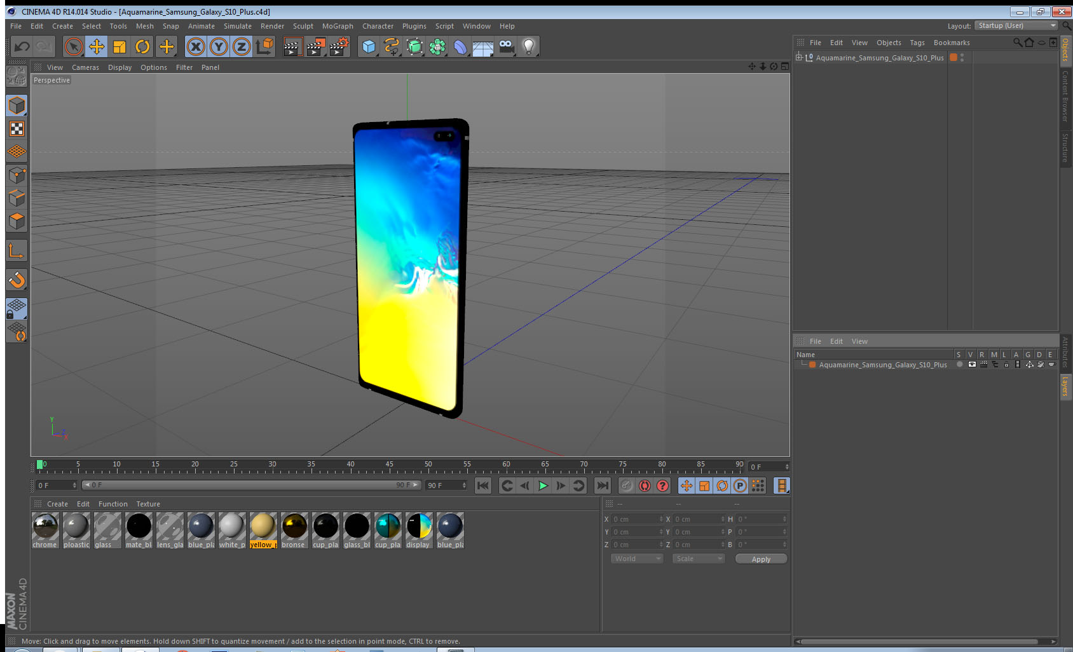Open the Layout Startup dropdown
The image size is (1073, 652).
[1016, 25]
